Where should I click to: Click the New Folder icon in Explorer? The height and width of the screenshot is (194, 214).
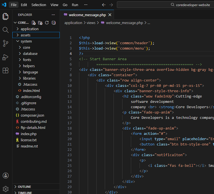pos(40,23)
